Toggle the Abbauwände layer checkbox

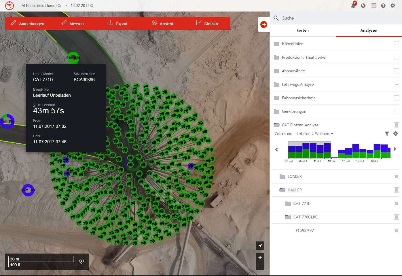396,71
